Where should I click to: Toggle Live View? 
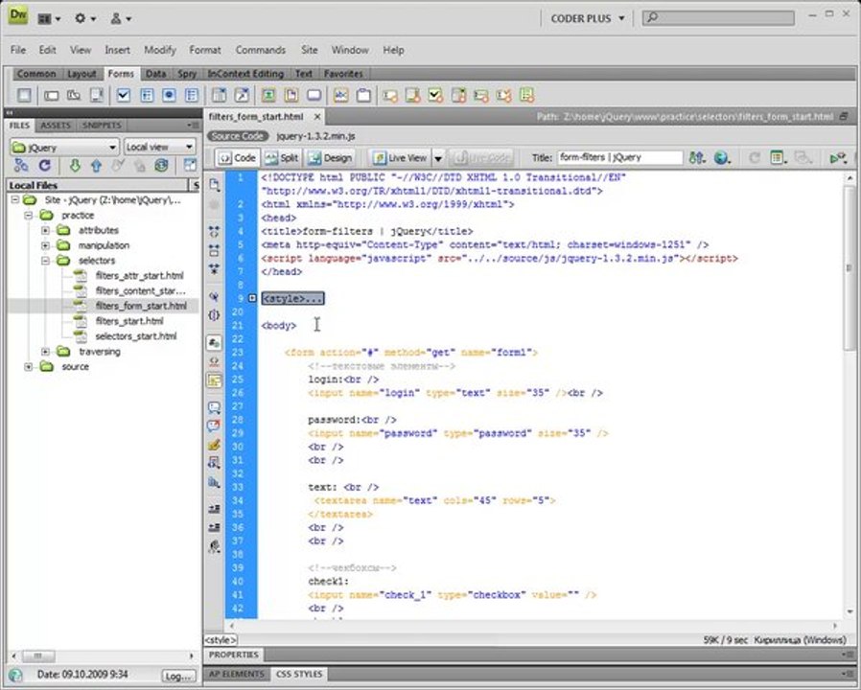[x=401, y=158]
